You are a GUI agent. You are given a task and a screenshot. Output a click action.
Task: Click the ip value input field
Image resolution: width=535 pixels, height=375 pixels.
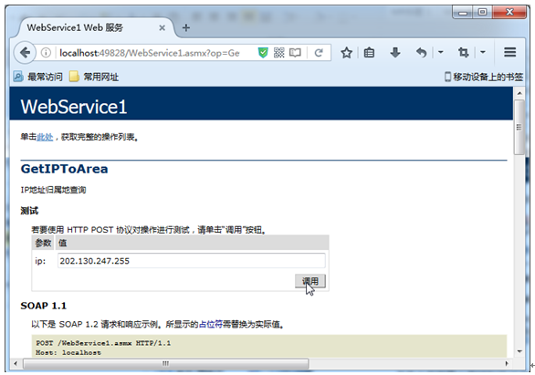tap(192, 261)
